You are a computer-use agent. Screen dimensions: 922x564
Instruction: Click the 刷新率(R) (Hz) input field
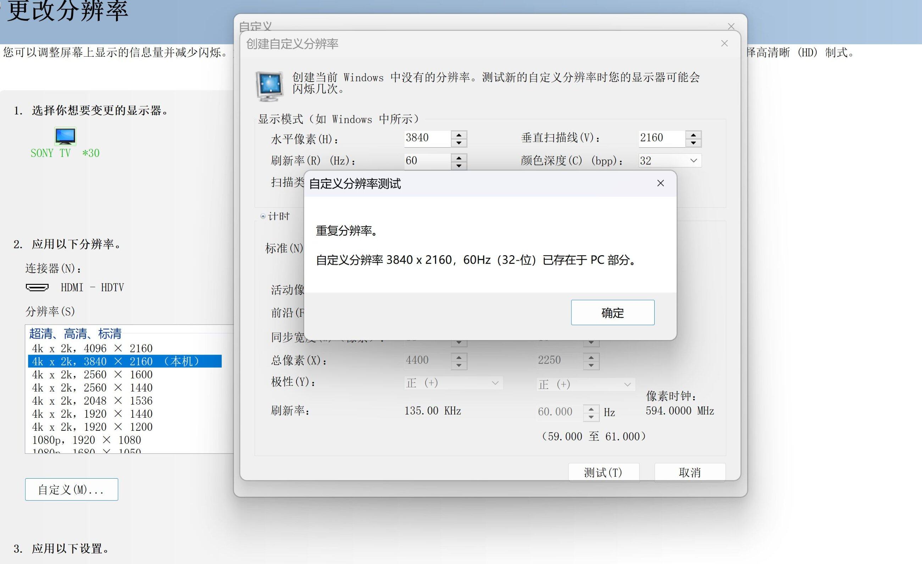click(x=427, y=161)
